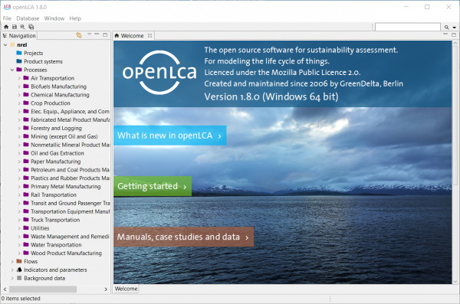Maximize the openLCA window
Viewport: 460px width, 304px height.
click(427, 7)
